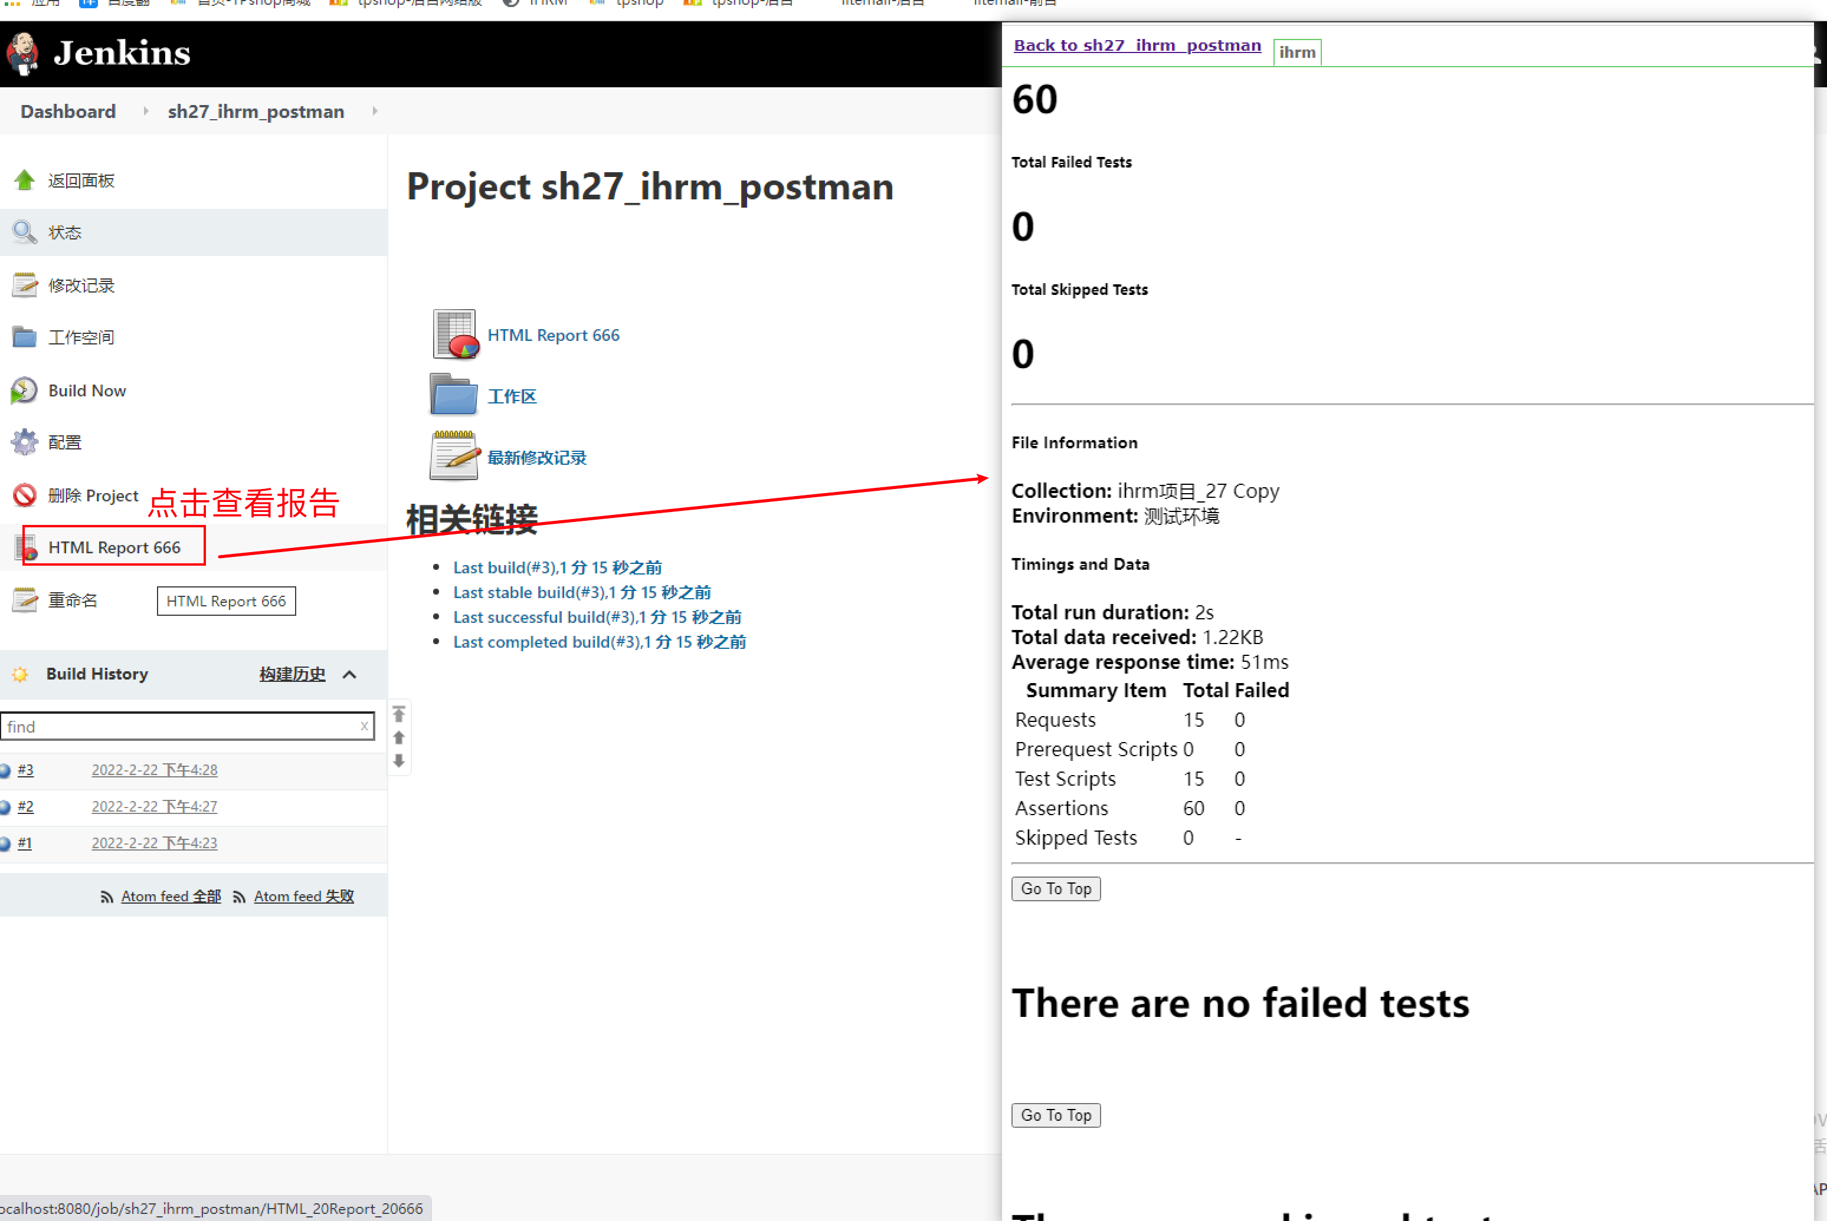Jump to top of build history arrow

(x=399, y=714)
